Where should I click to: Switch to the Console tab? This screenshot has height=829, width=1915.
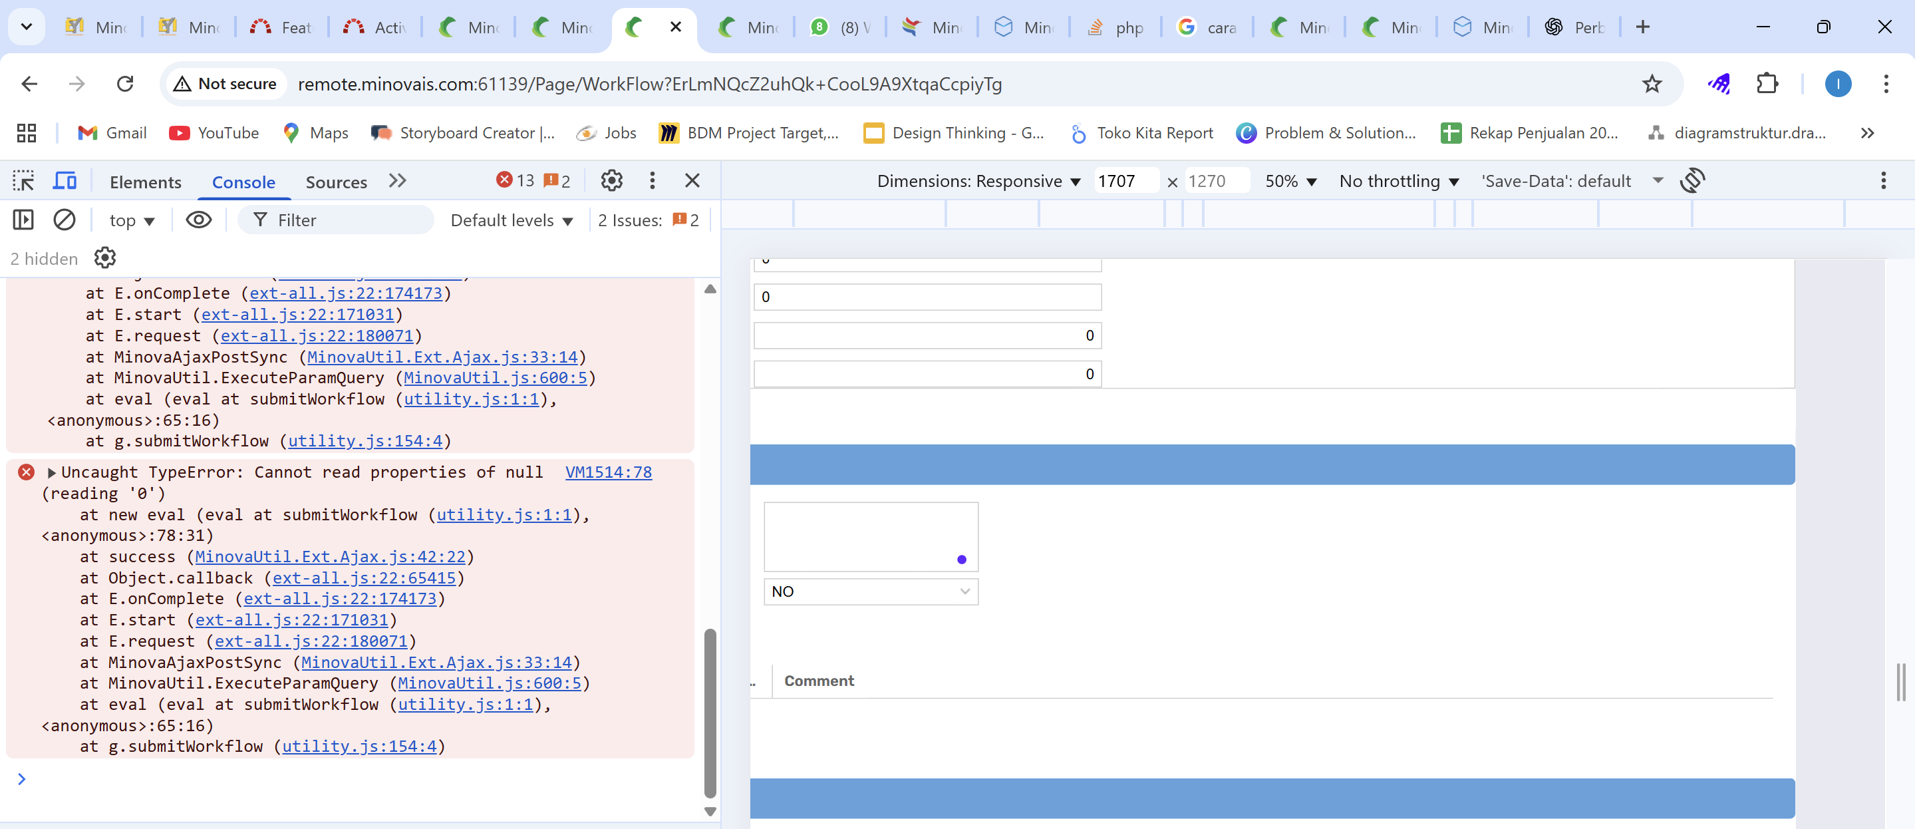click(x=243, y=182)
